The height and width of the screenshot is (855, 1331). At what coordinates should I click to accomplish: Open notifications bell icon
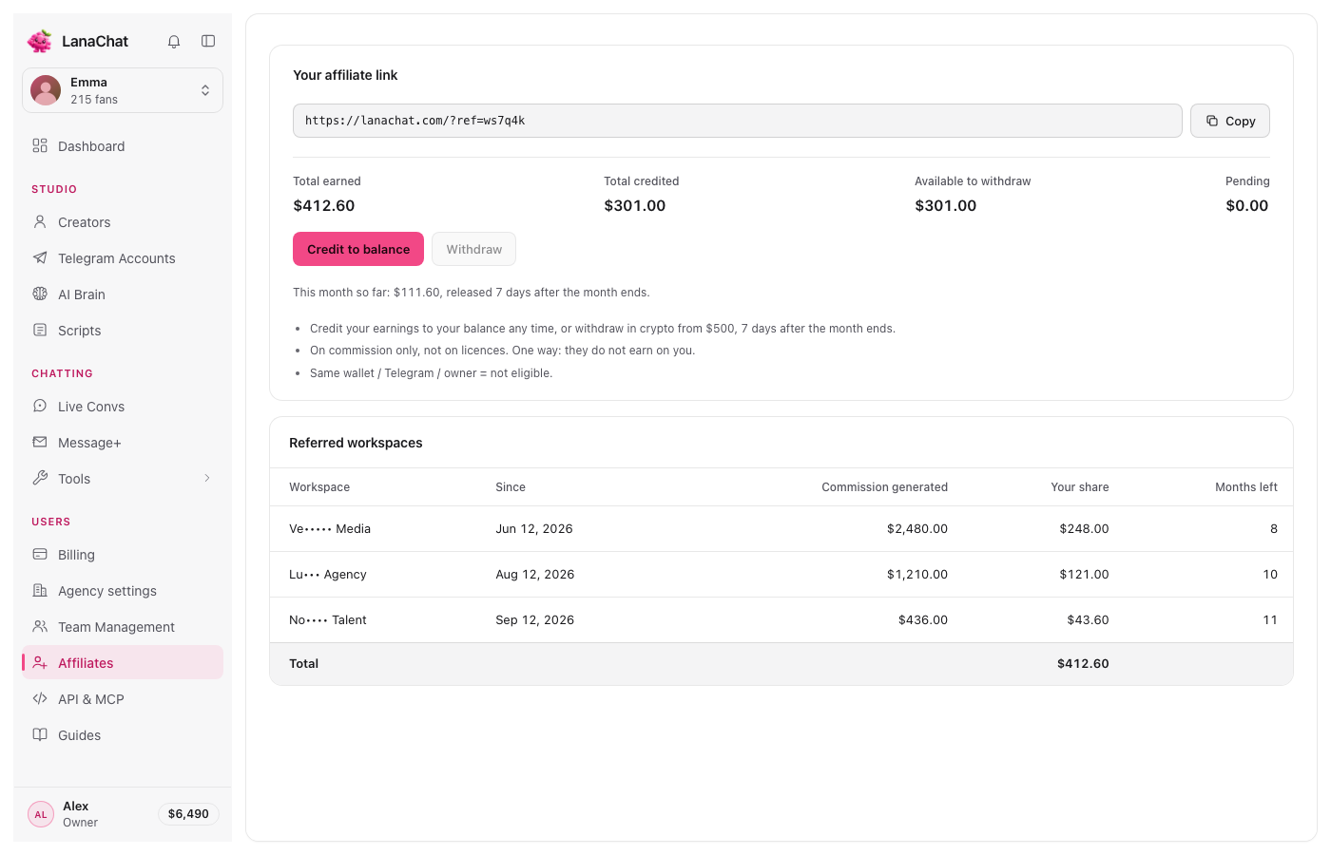click(x=174, y=42)
